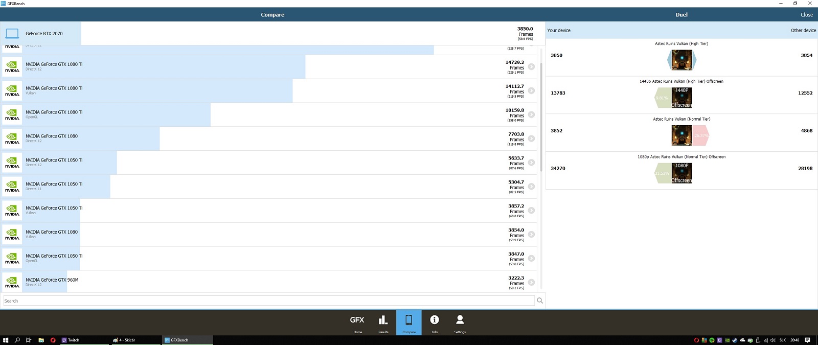Click the 21.53% green difference bar
The image size is (818, 345).
663,173
